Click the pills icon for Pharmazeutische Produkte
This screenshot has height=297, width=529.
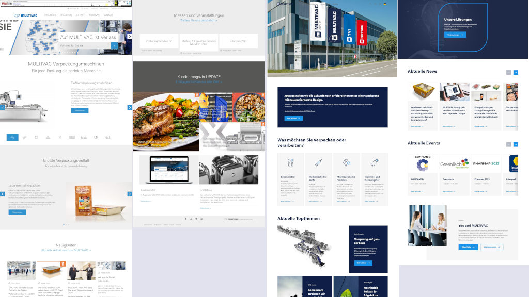347,162
